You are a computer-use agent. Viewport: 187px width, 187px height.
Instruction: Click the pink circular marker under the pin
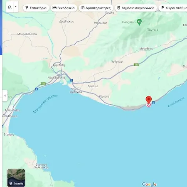(x=149, y=105)
